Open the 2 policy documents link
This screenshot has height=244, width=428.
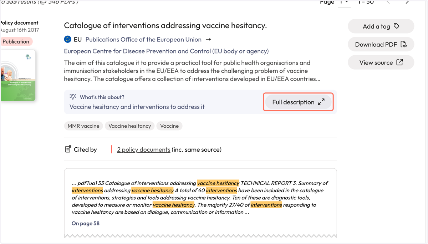(144, 149)
